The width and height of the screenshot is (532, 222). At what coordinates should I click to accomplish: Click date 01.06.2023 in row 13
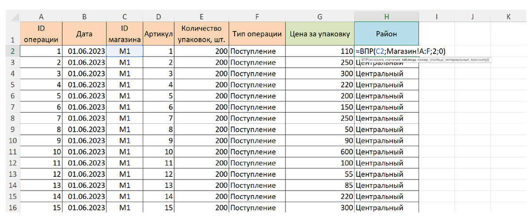[x=84, y=174]
